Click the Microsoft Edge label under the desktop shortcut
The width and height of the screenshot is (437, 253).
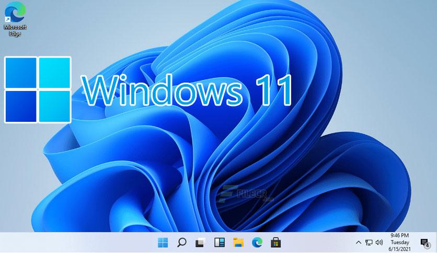coord(15,30)
